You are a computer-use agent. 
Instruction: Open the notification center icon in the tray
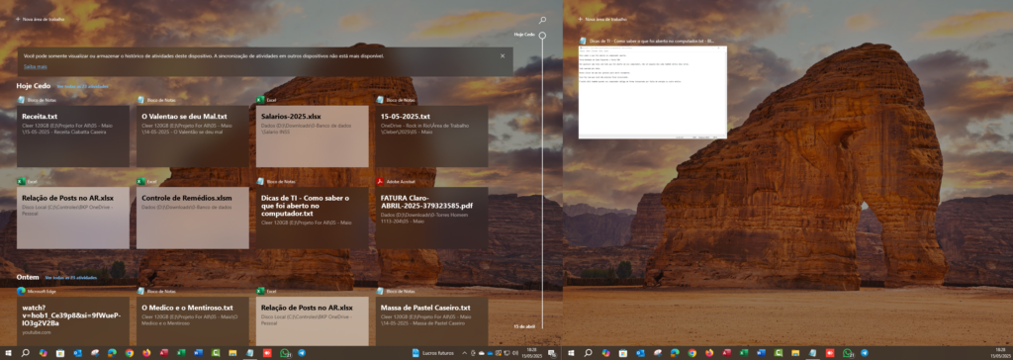tap(552, 353)
